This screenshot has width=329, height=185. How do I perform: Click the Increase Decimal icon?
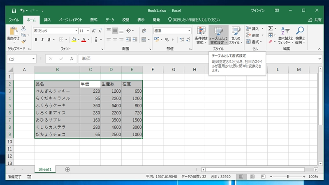pyautogui.click(x=182, y=39)
